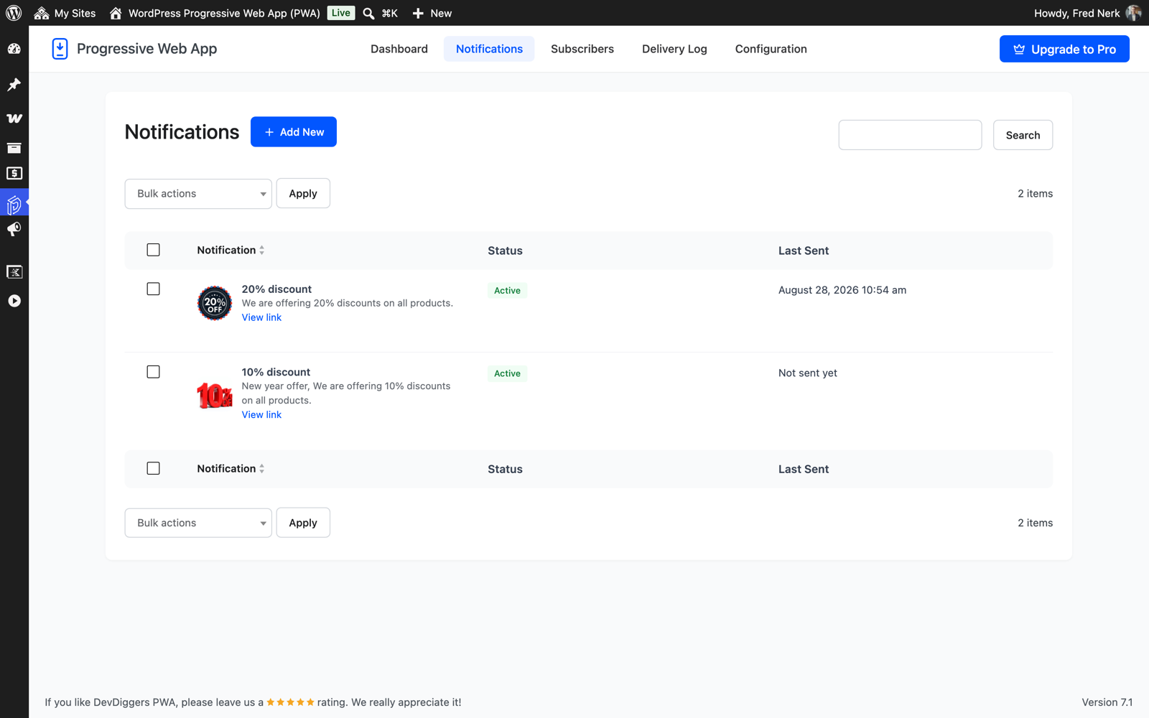Screen dimensions: 1149x718
Task: Click the Add New notification button
Action: [294, 132]
